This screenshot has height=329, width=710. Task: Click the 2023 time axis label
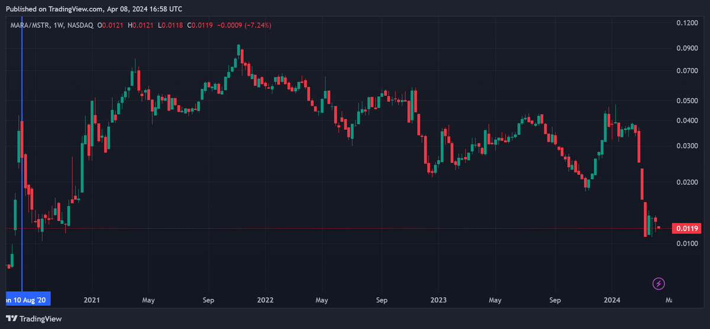[x=438, y=300]
